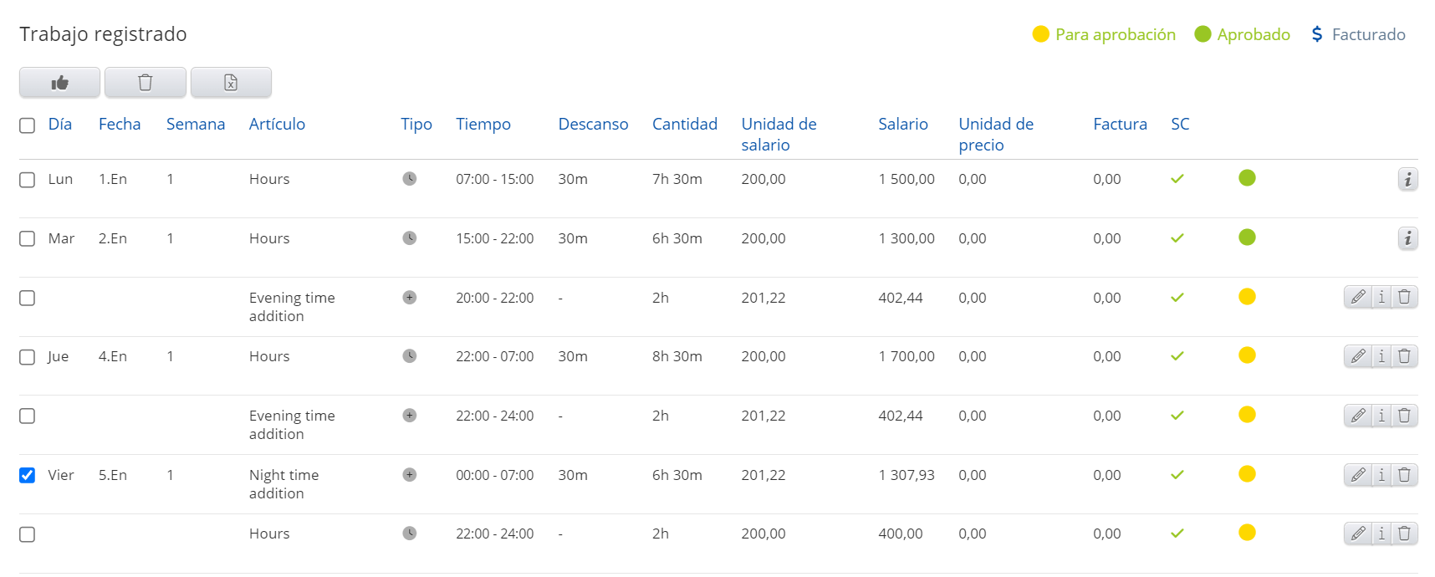Toggle the select-all checkbox in header
1435x577 pixels.
(28, 125)
